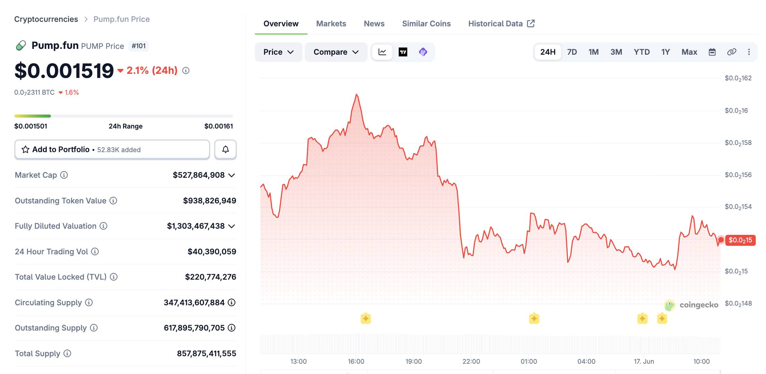Copy chart link via chain icon
Screen dimensions: 766x374
pos(731,52)
